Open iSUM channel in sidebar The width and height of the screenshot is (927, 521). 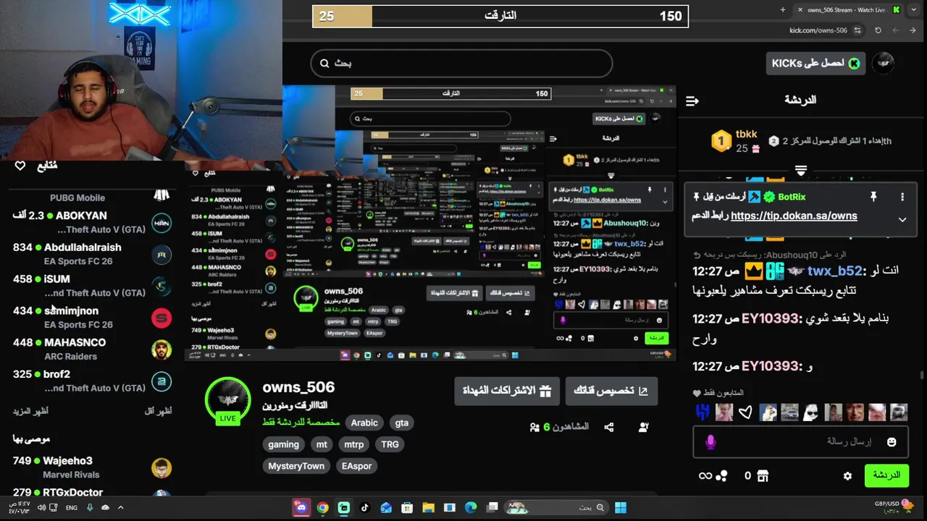(93, 286)
